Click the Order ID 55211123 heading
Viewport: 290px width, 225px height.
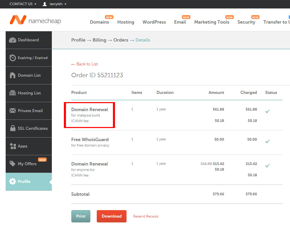[97, 75]
